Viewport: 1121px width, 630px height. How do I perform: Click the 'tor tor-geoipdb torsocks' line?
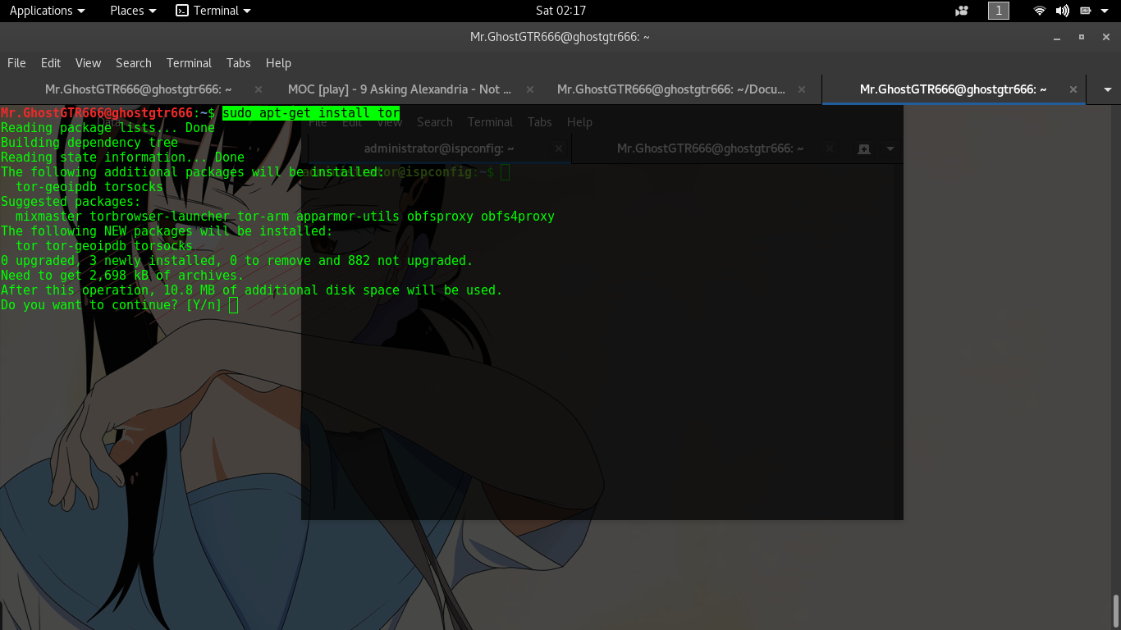pos(104,246)
